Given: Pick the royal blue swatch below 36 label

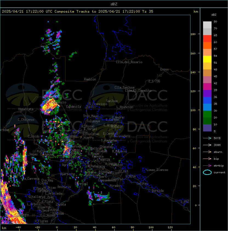Looking at the screenshot, I should [207, 100].
